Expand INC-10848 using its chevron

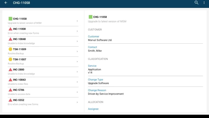[x=77, y=41]
